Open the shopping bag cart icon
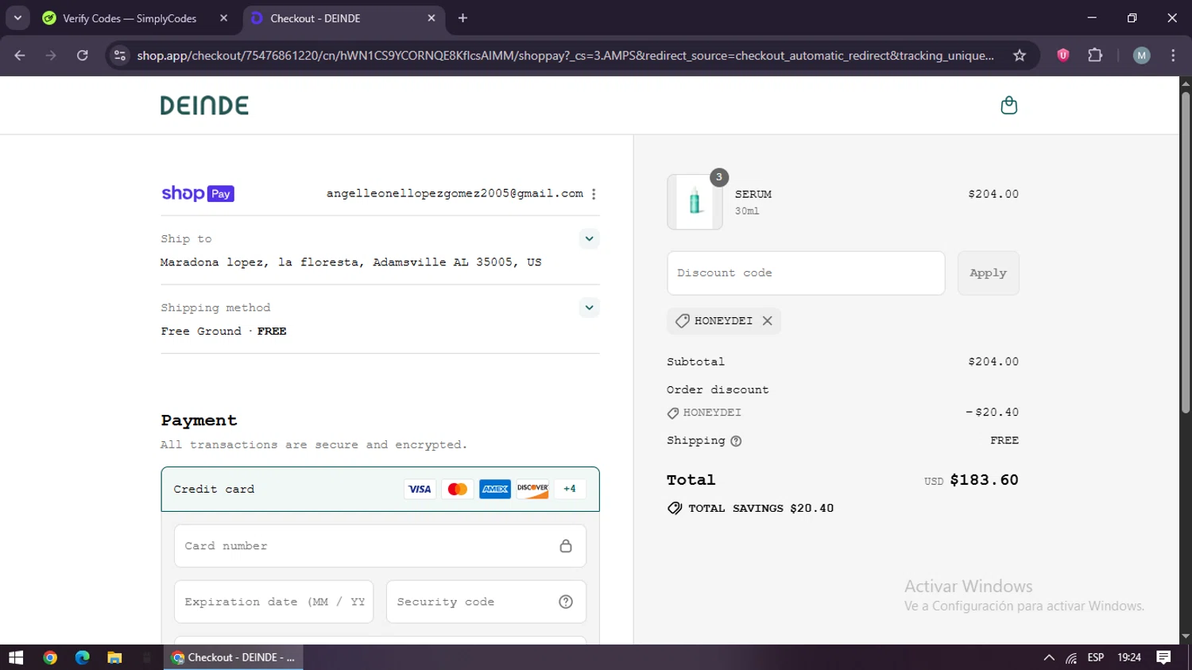This screenshot has width=1192, height=670. click(x=1008, y=105)
